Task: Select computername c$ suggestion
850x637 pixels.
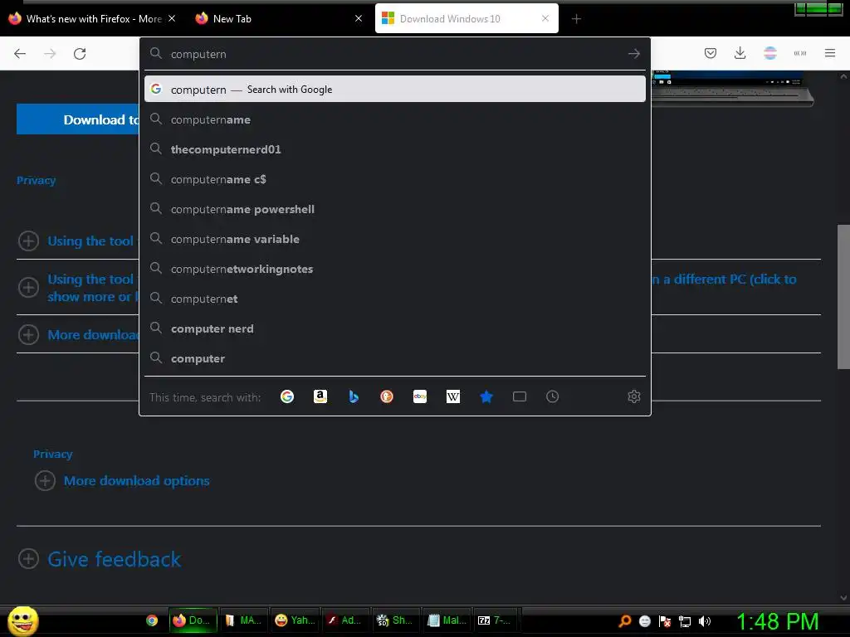Action: [x=394, y=179]
